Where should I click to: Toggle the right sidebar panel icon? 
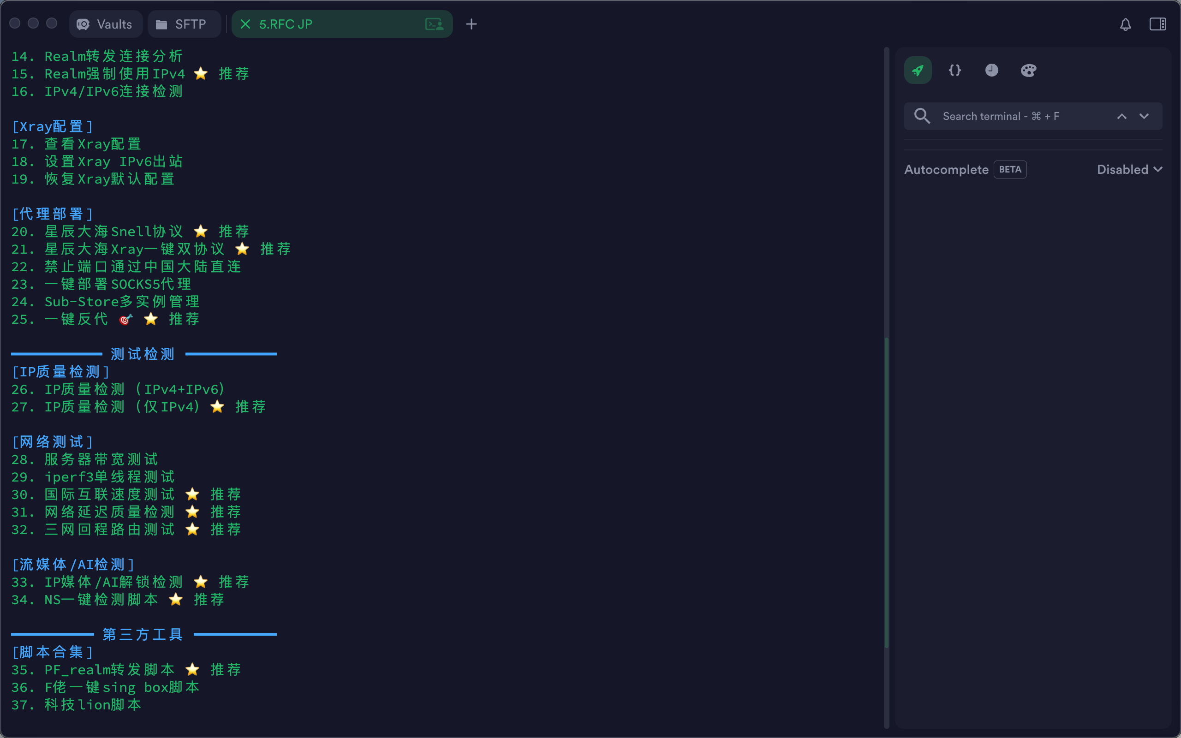point(1157,24)
